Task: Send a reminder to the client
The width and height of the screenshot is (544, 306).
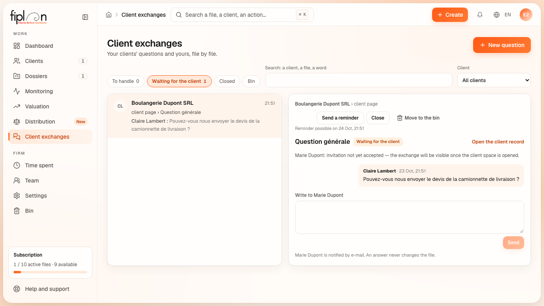Action: click(340, 118)
